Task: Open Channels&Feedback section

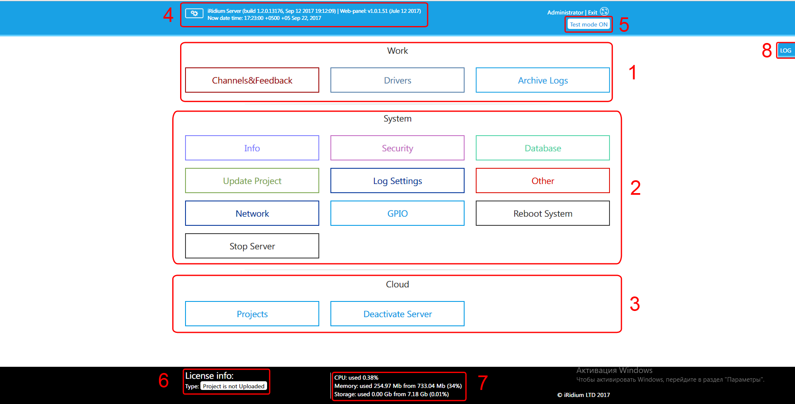Action: click(252, 80)
